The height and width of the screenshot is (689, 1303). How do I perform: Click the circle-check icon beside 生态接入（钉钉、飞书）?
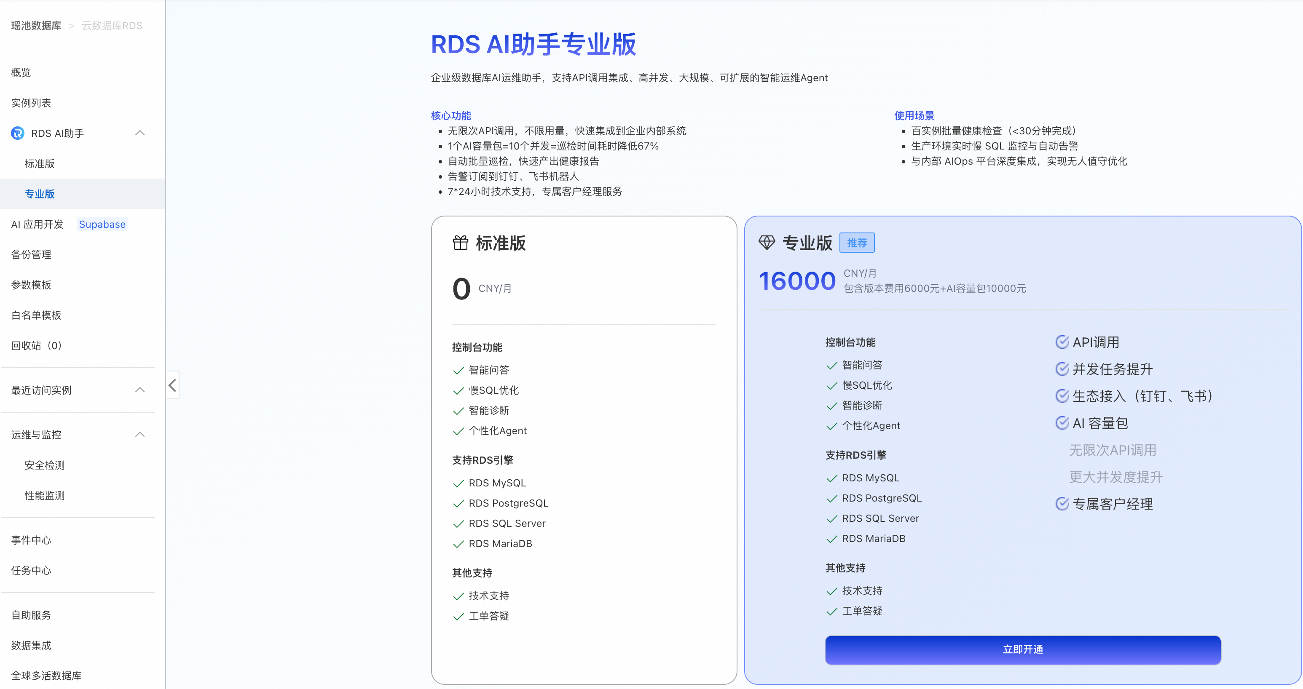pos(1062,396)
